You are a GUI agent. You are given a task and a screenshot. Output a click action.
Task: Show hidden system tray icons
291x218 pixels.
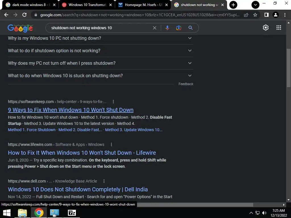click(251, 213)
